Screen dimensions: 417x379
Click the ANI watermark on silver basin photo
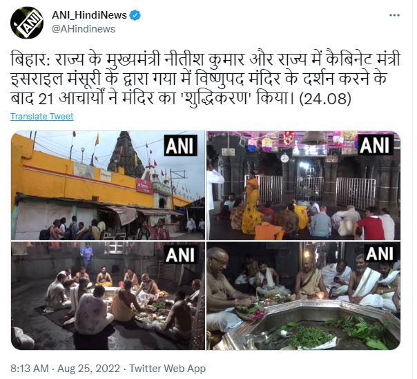click(x=379, y=253)
